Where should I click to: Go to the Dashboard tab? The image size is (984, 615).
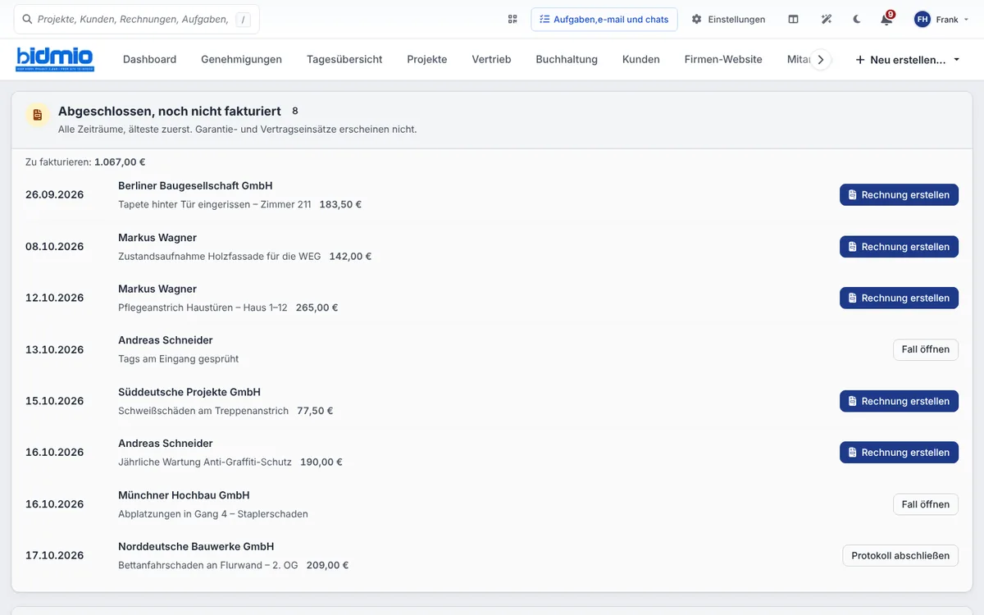(149, 59)
